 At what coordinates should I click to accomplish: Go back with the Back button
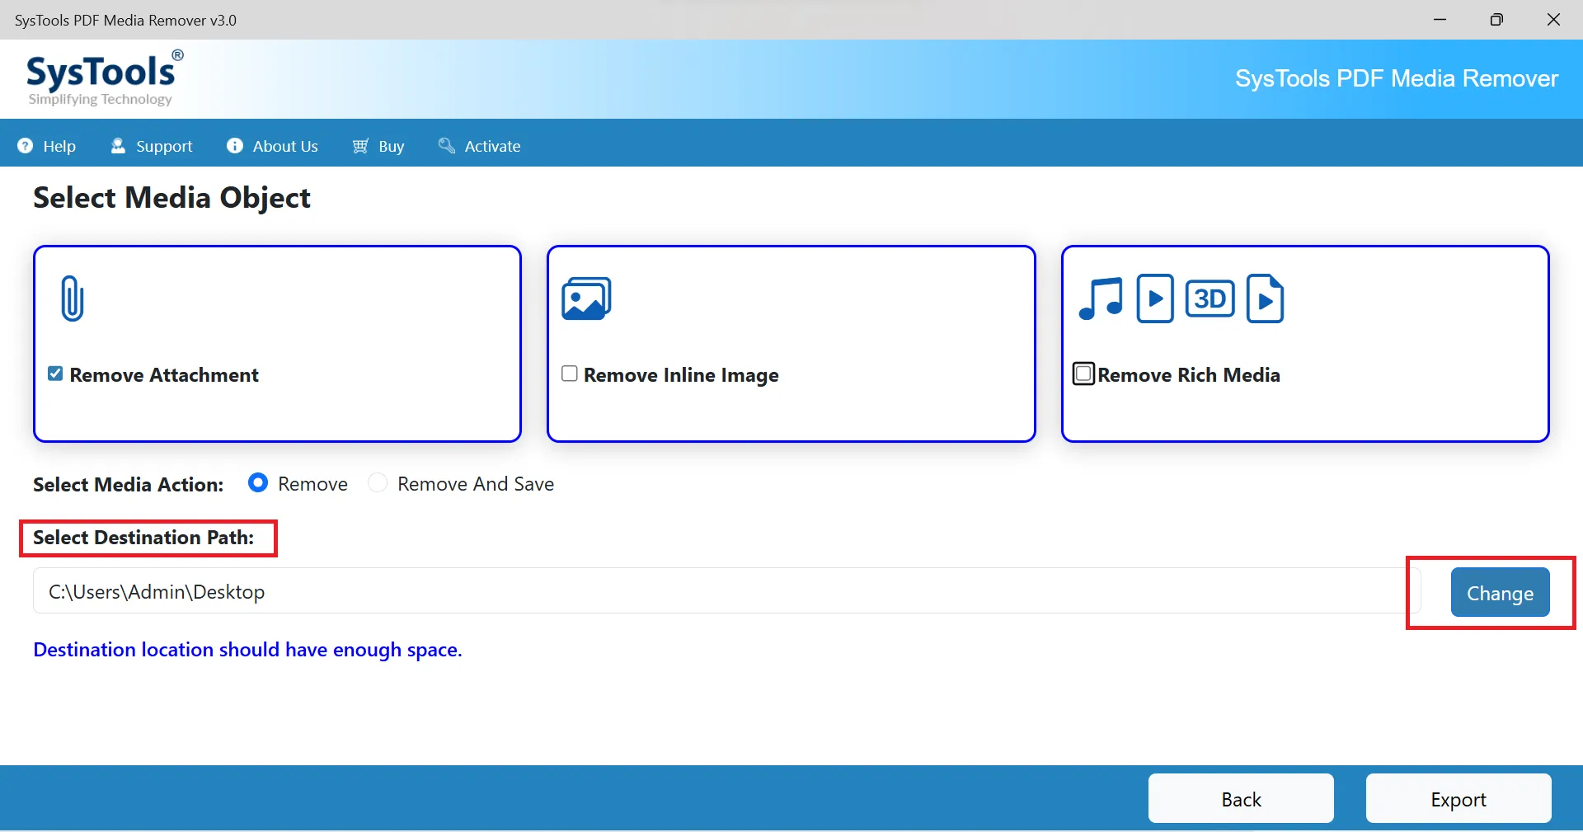(x=1241, y=798)
